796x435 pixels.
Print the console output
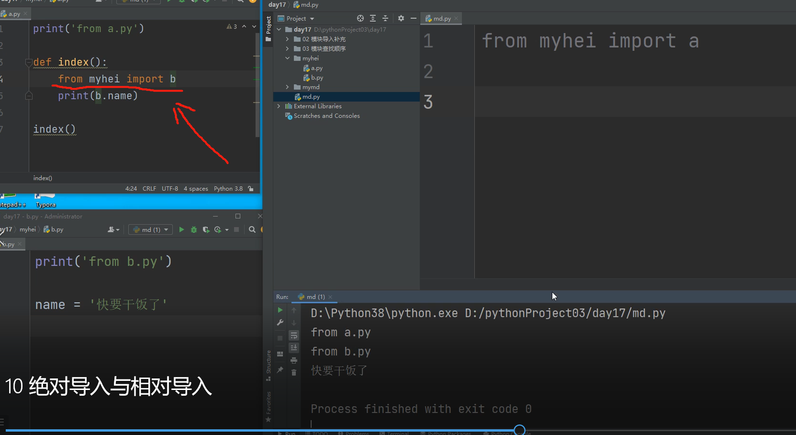[294, 360]
